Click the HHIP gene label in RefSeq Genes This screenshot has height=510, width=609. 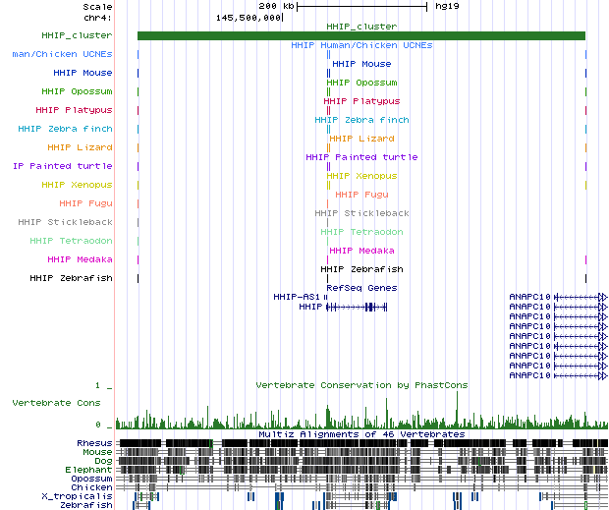310,307
